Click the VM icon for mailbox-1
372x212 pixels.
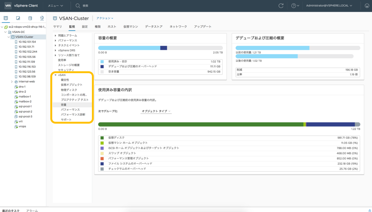16,96
